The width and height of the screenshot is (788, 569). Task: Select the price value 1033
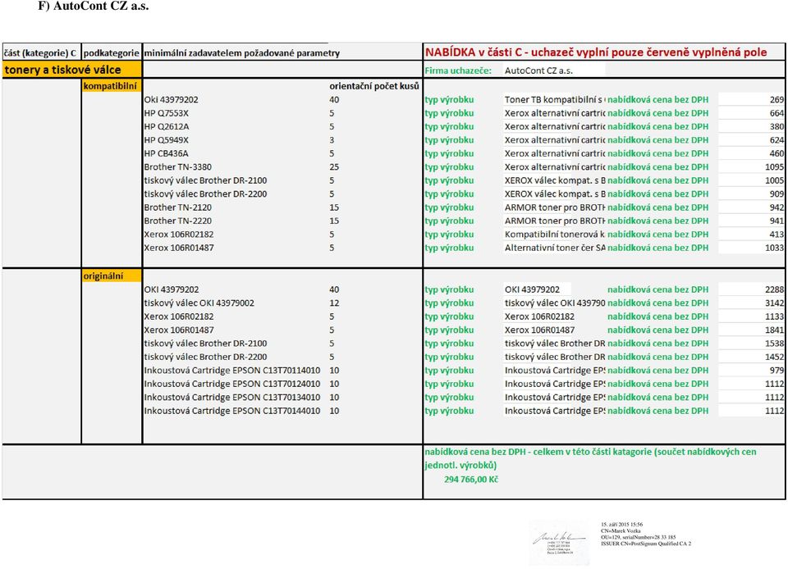(774, 248)
